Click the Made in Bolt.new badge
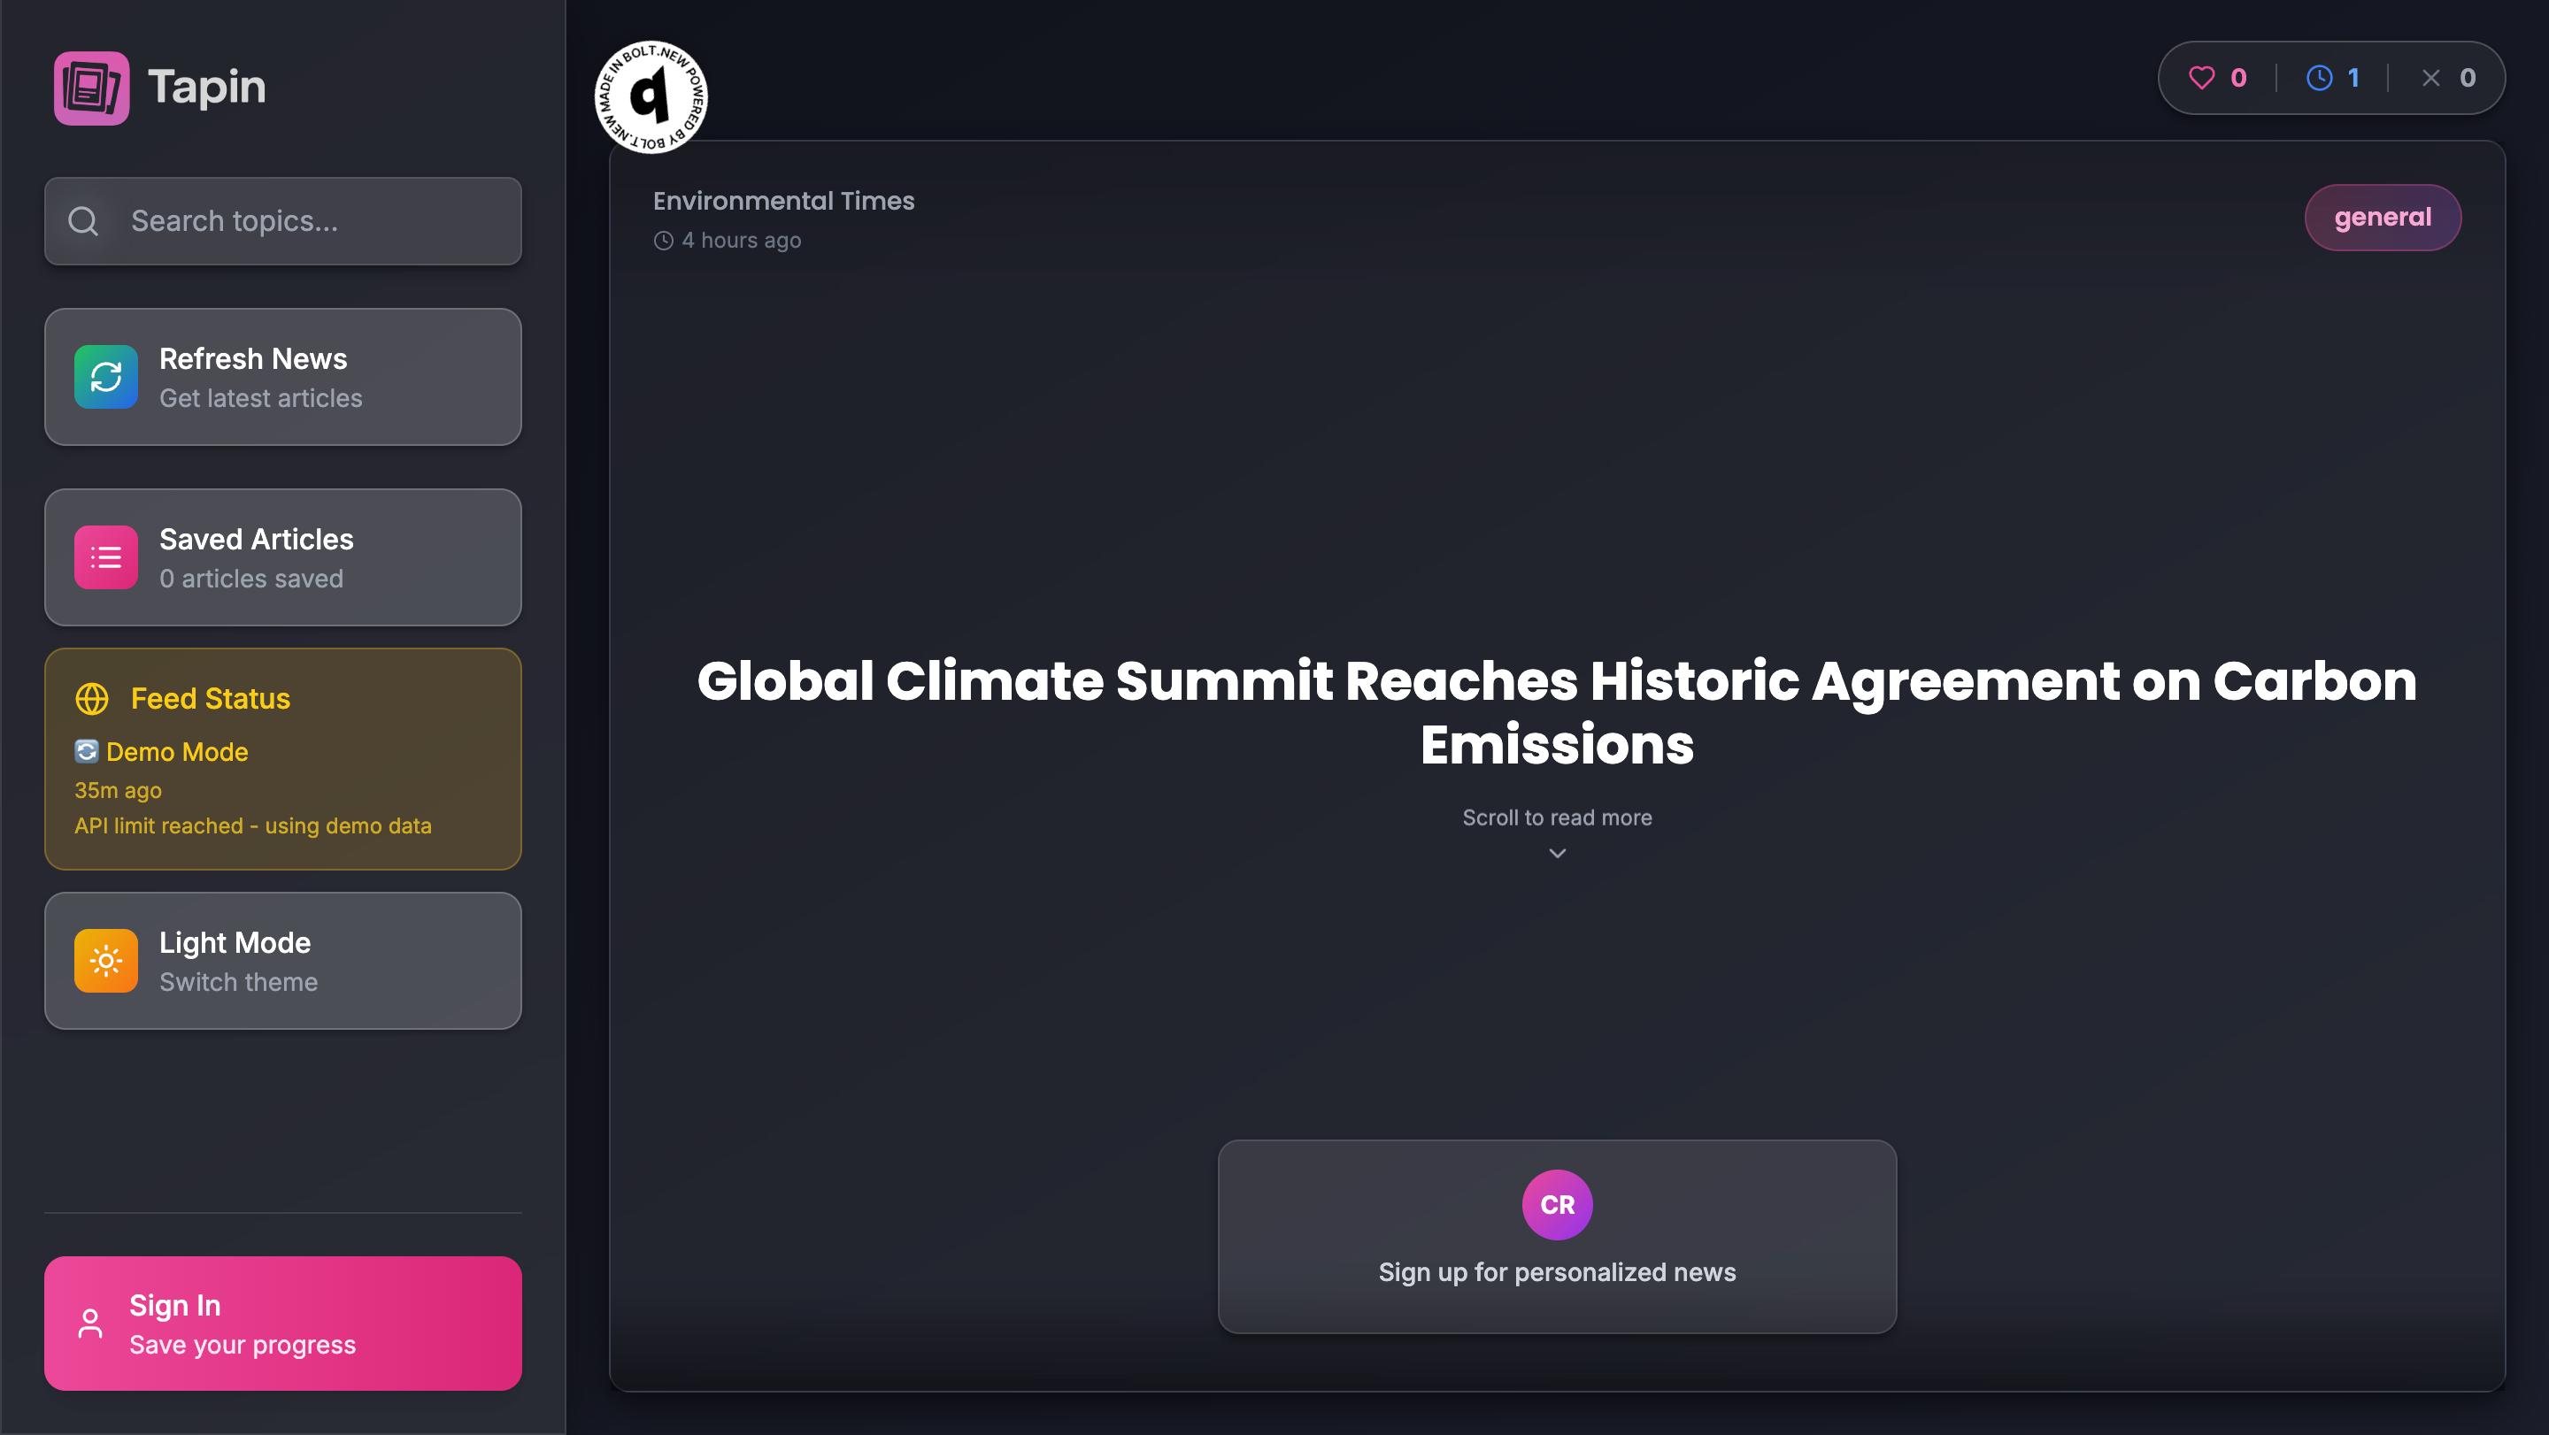This screenshot has height=1435, width=2549. coord(651,97)
